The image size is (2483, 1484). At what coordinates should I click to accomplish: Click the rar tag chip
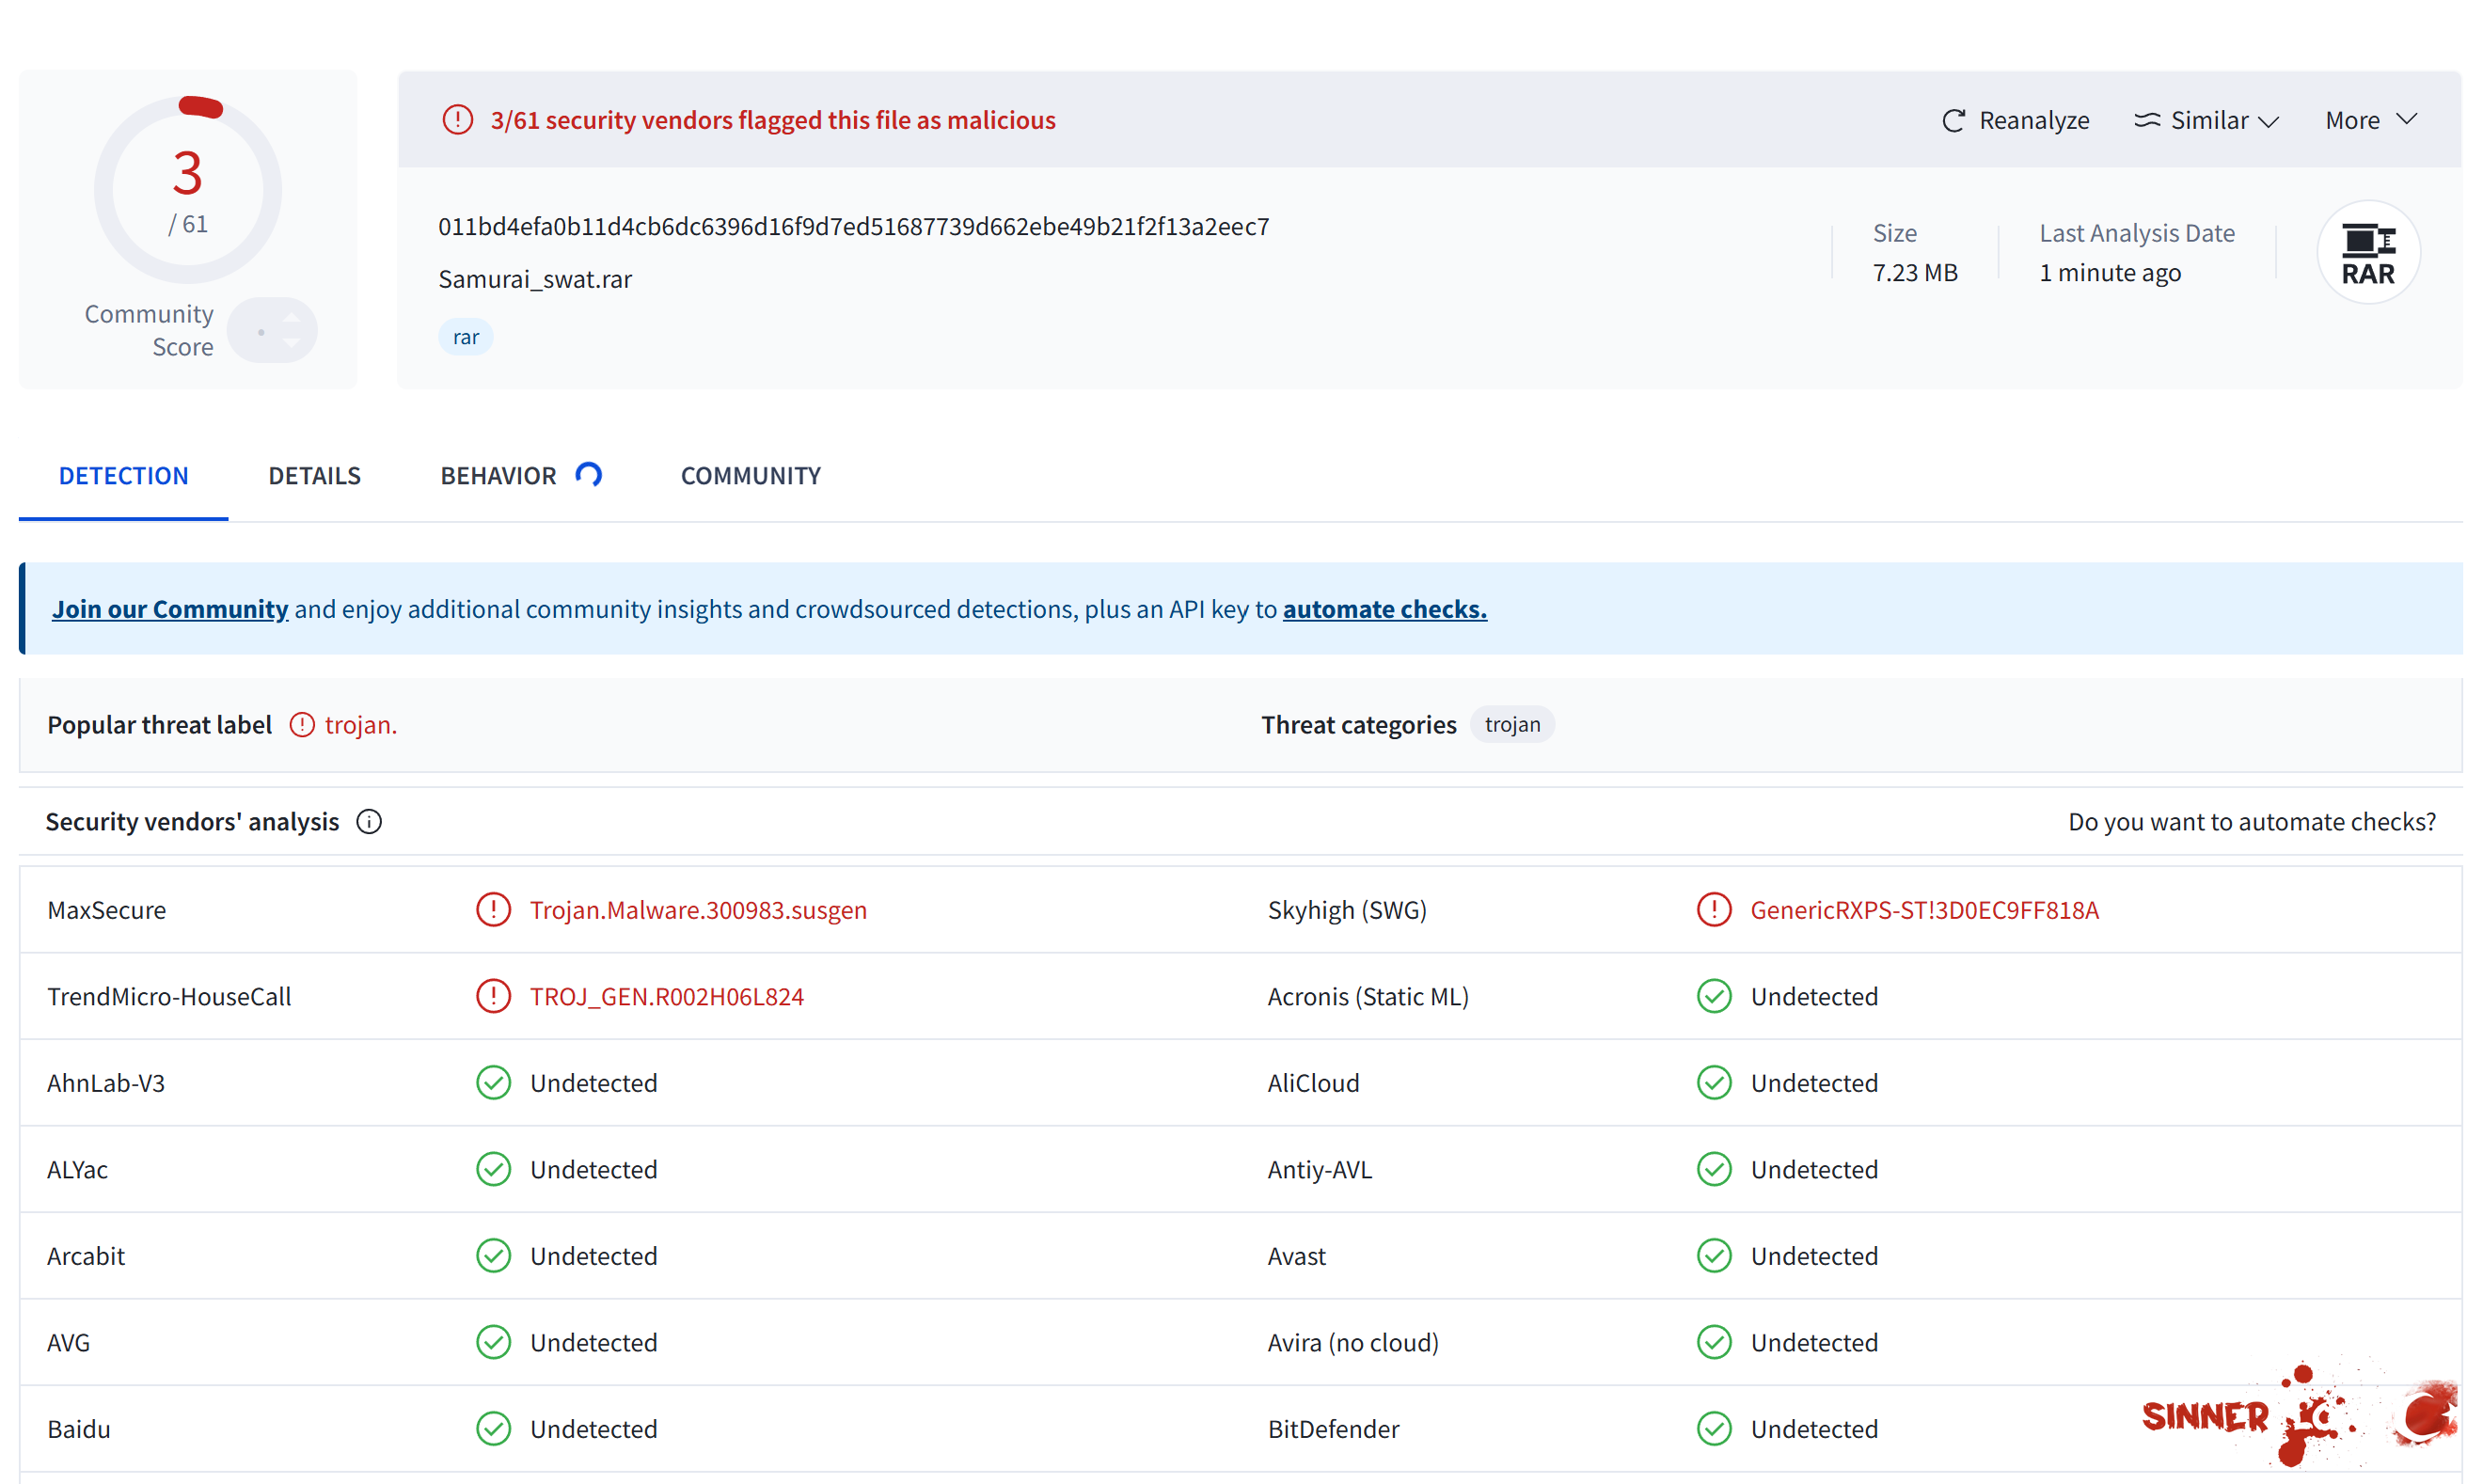click(x=465, y=337)
